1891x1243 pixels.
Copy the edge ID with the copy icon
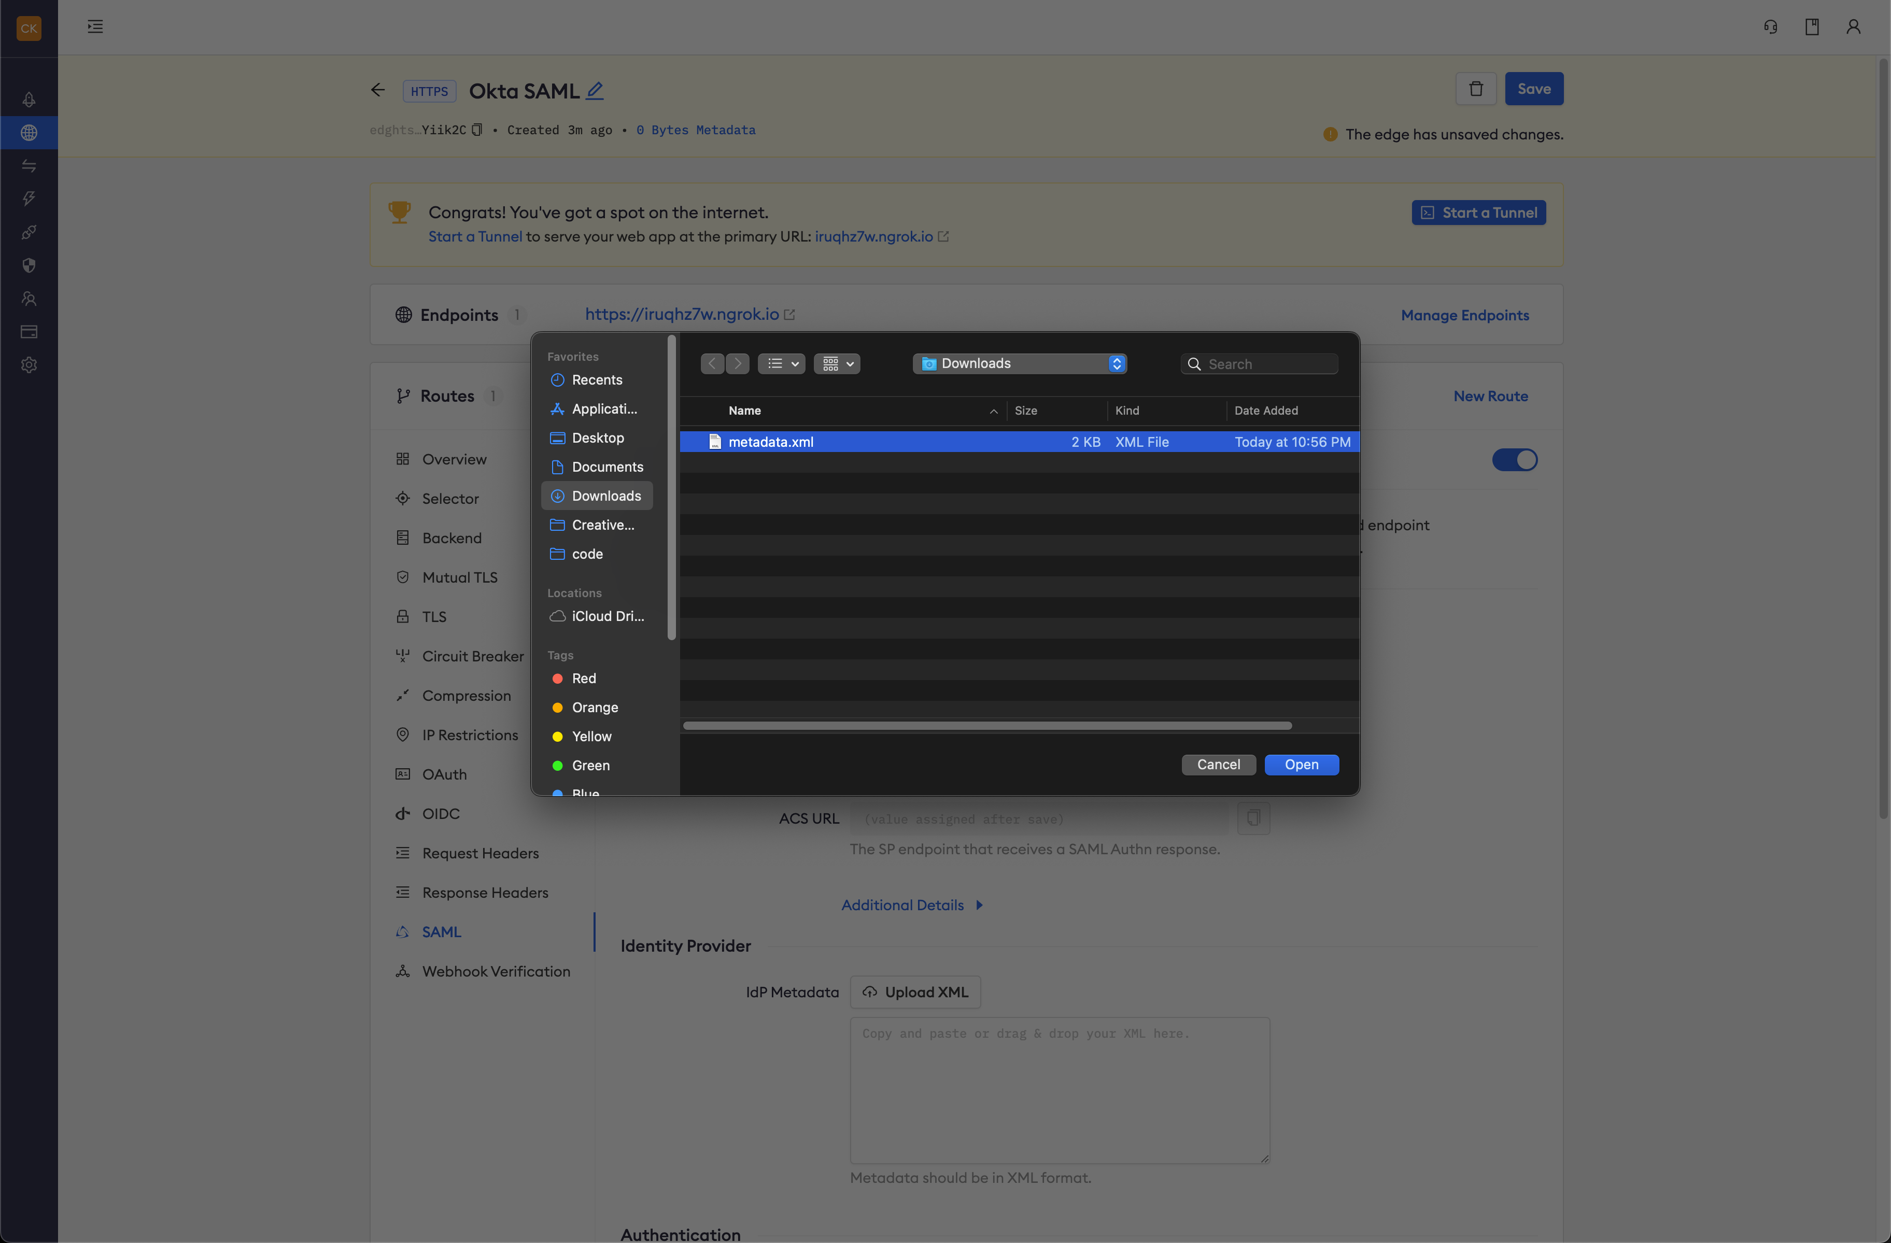(x=477, y=129)
